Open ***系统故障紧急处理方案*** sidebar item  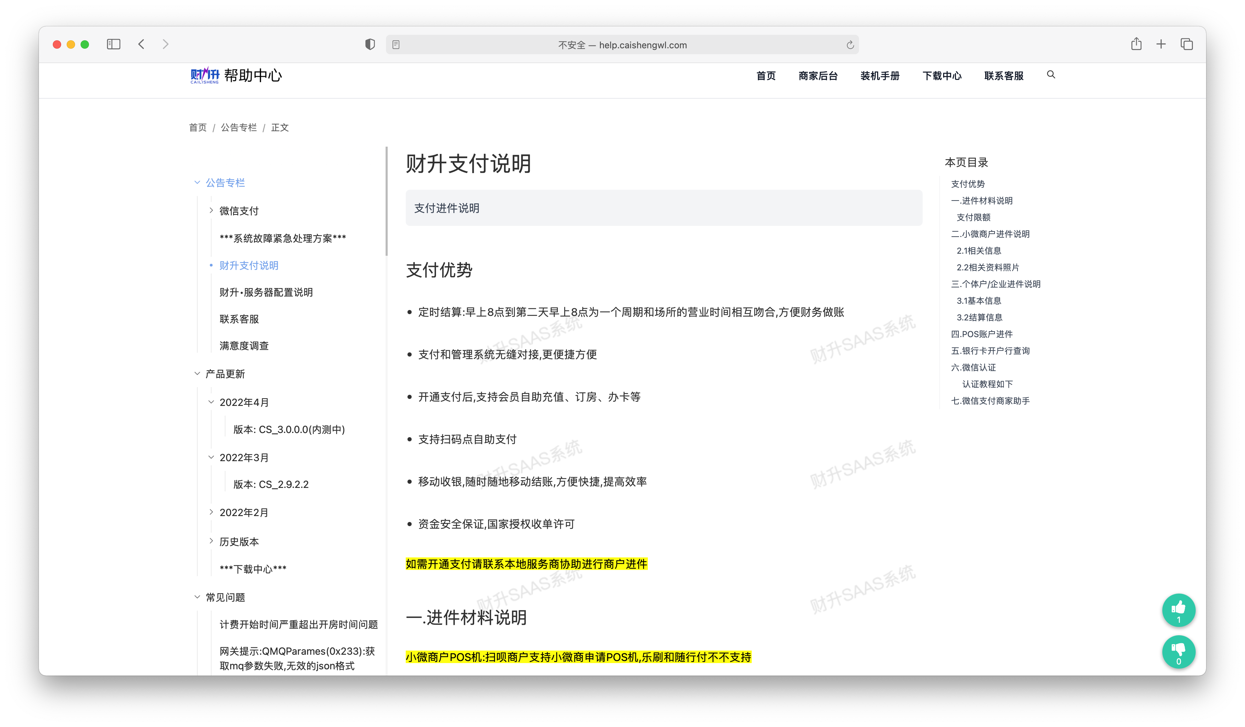click(x=283, y=238)
